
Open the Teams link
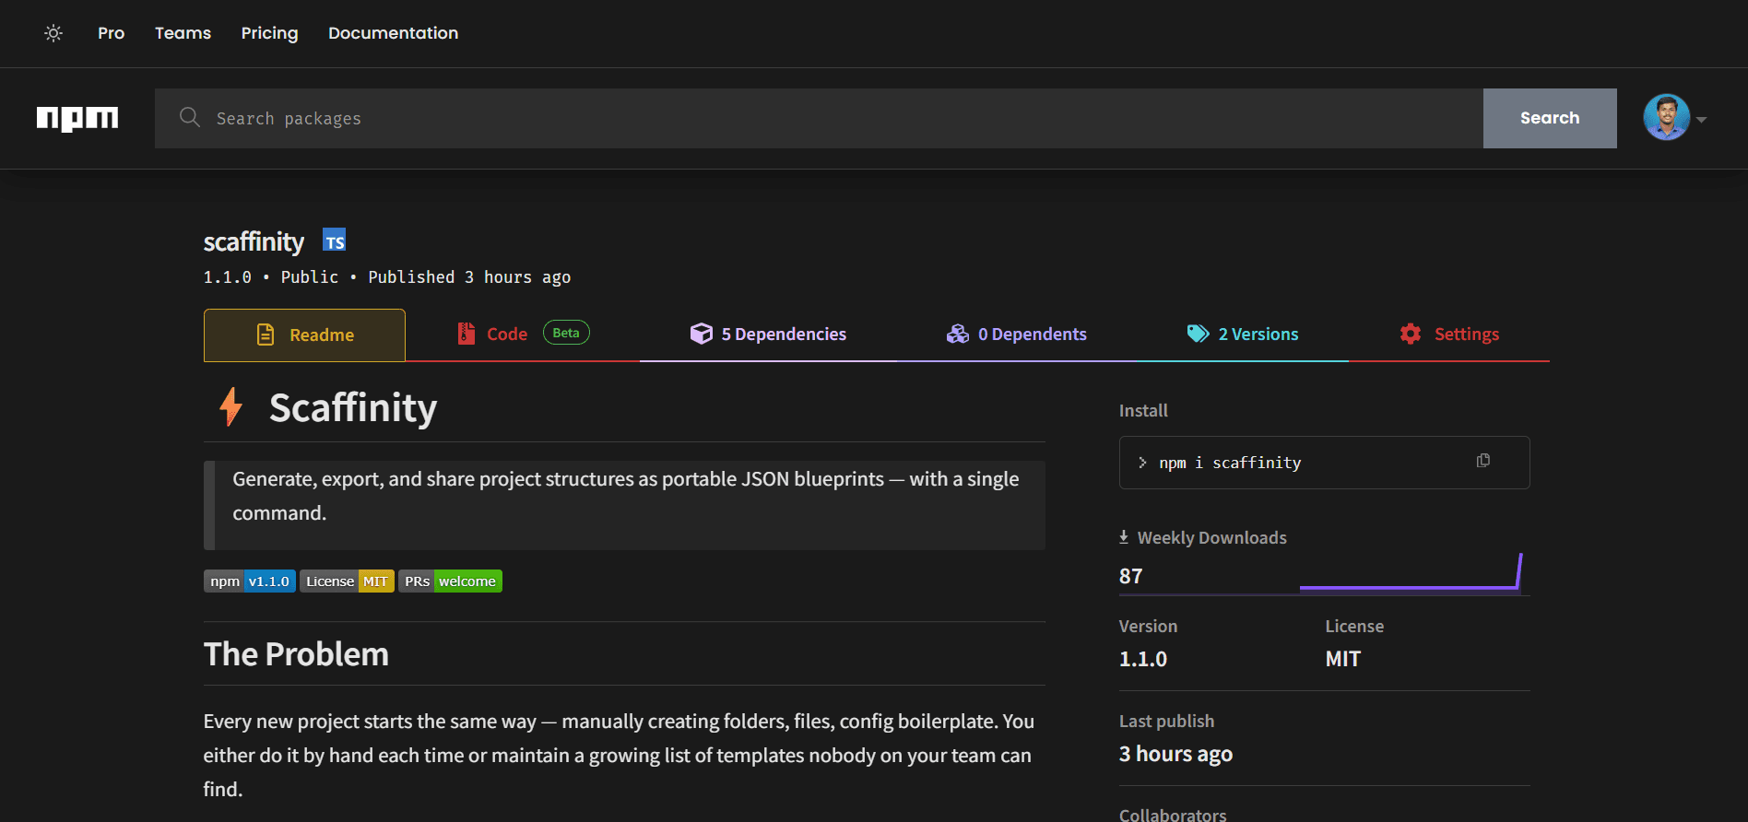click(x=183, y=33)
